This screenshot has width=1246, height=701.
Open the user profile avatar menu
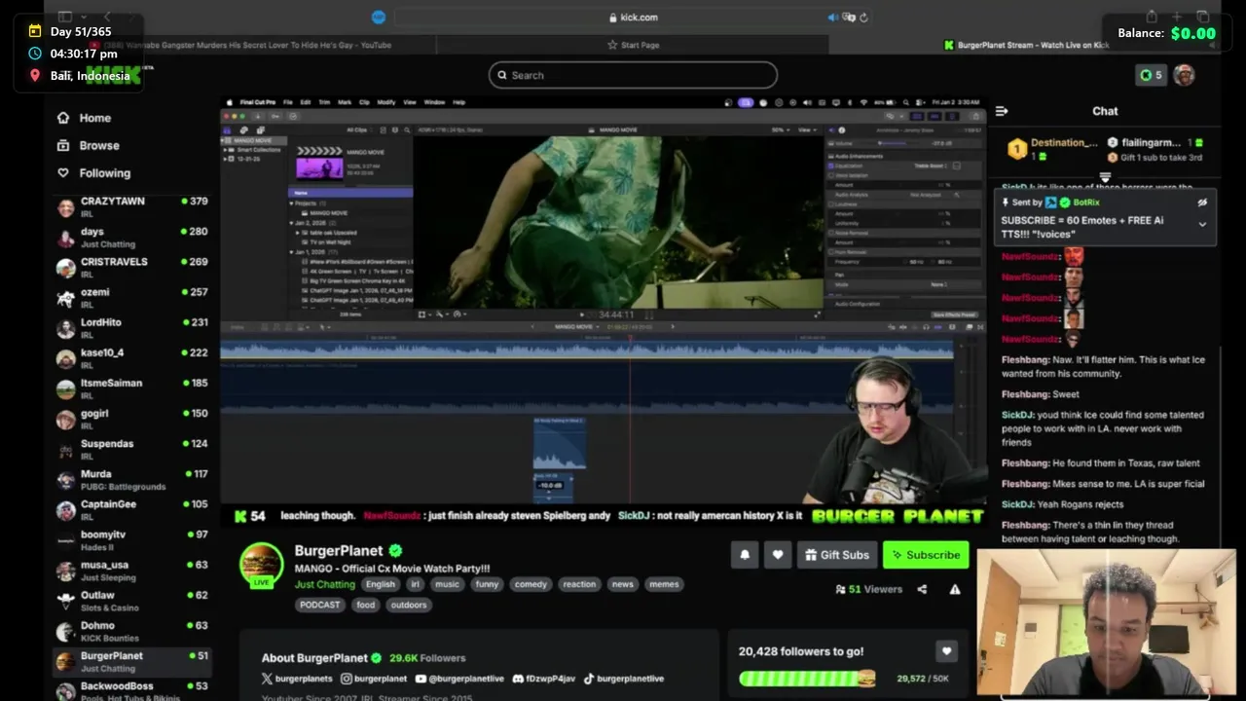[1184, 75]
